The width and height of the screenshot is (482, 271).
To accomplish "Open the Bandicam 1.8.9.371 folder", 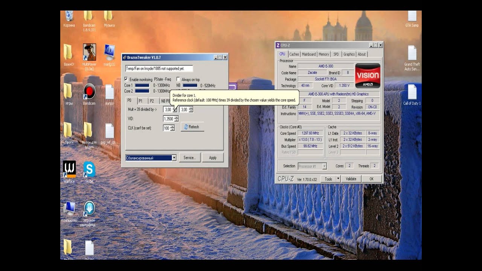I will click(89, 16).
